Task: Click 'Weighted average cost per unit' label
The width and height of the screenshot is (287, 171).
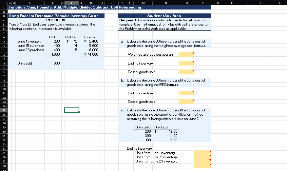Action: coord(151,54)
